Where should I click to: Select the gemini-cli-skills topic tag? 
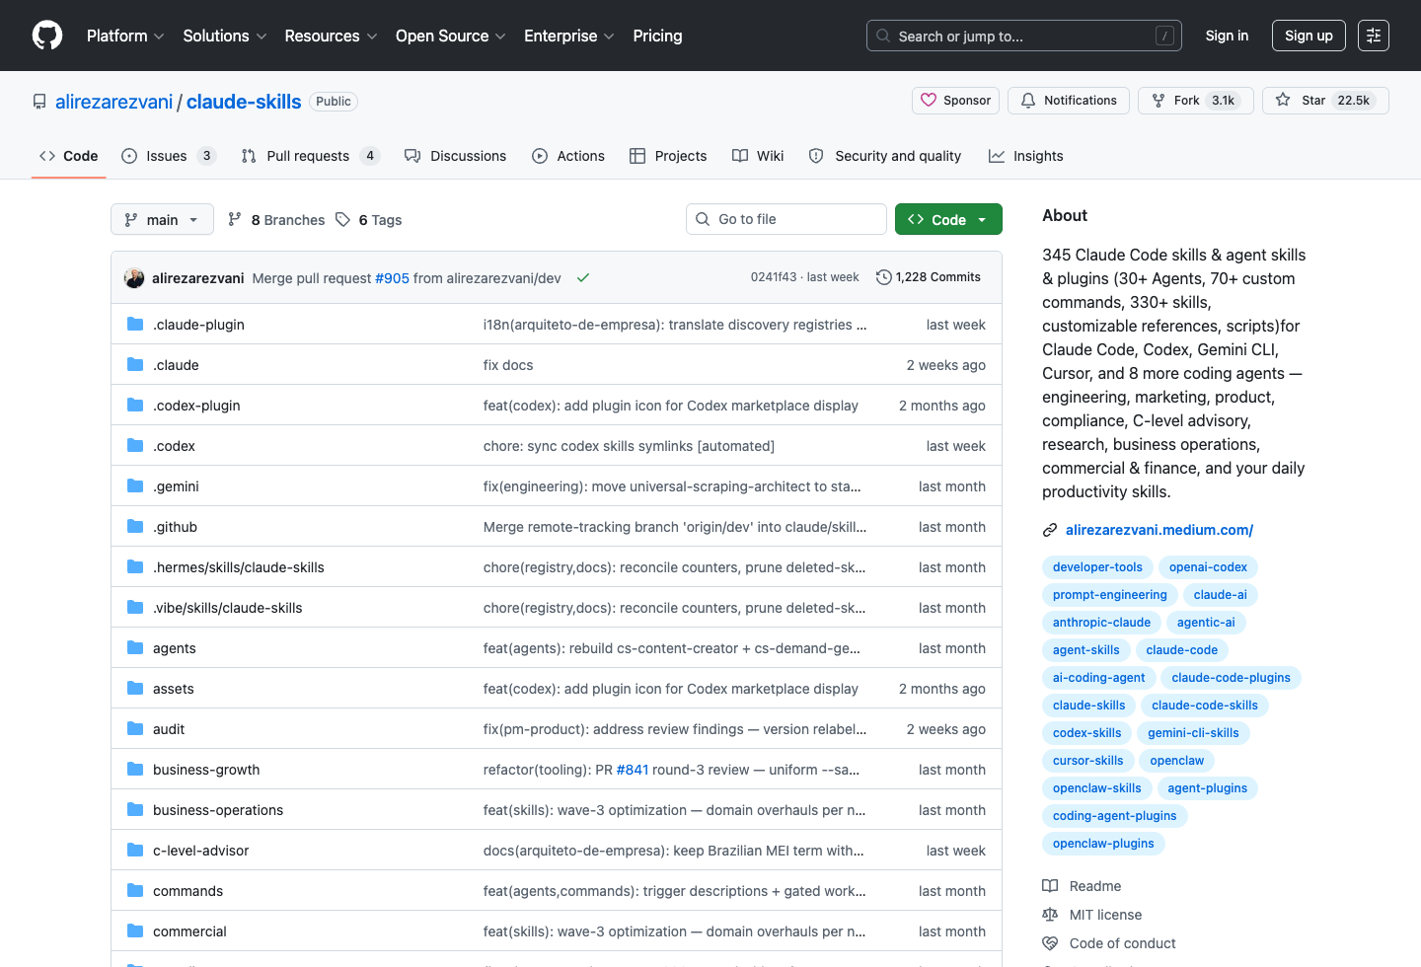click(x=1193, y=733)
